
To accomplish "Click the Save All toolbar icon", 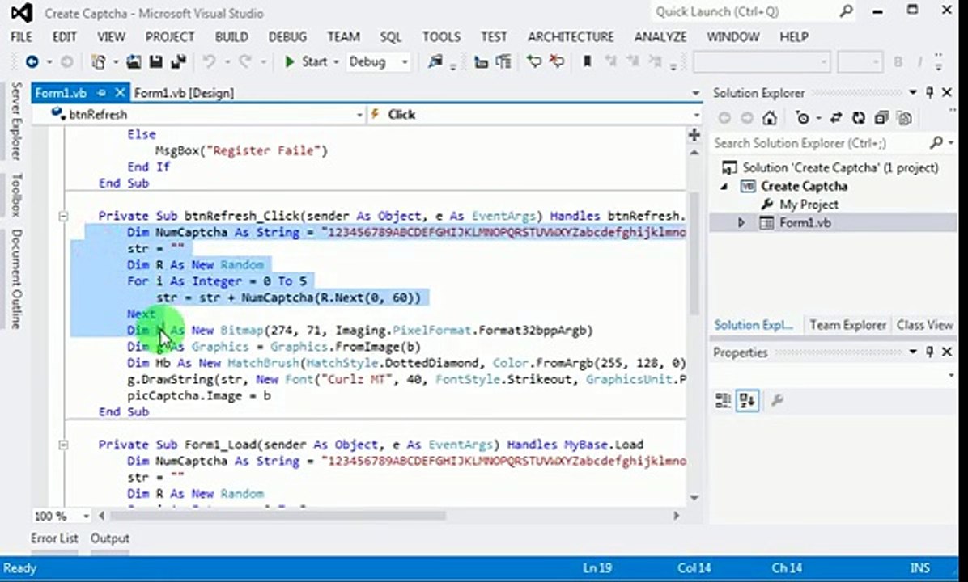I will 179,61.
